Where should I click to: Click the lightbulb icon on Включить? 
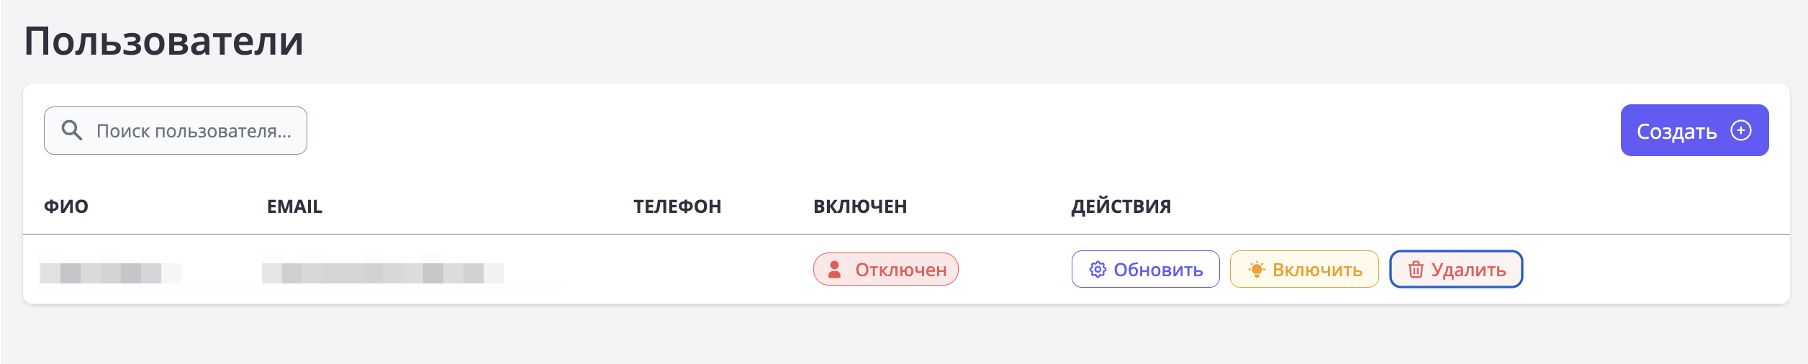tap(1257, 270)
